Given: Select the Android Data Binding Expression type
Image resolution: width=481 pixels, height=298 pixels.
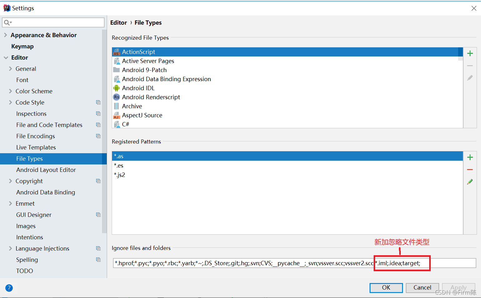Looking at the screenshot, I should (287, 79).
